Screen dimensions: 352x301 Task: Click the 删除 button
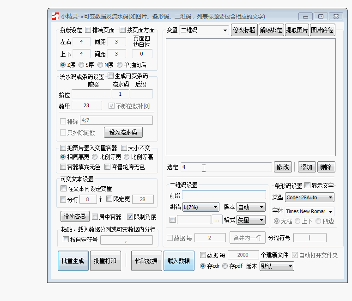pyautogui.click(x=326, y=167)
